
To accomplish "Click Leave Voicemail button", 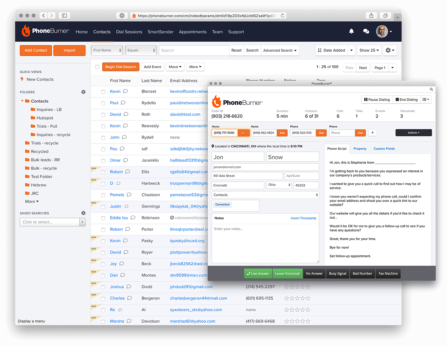I will (x=287, y=274).
